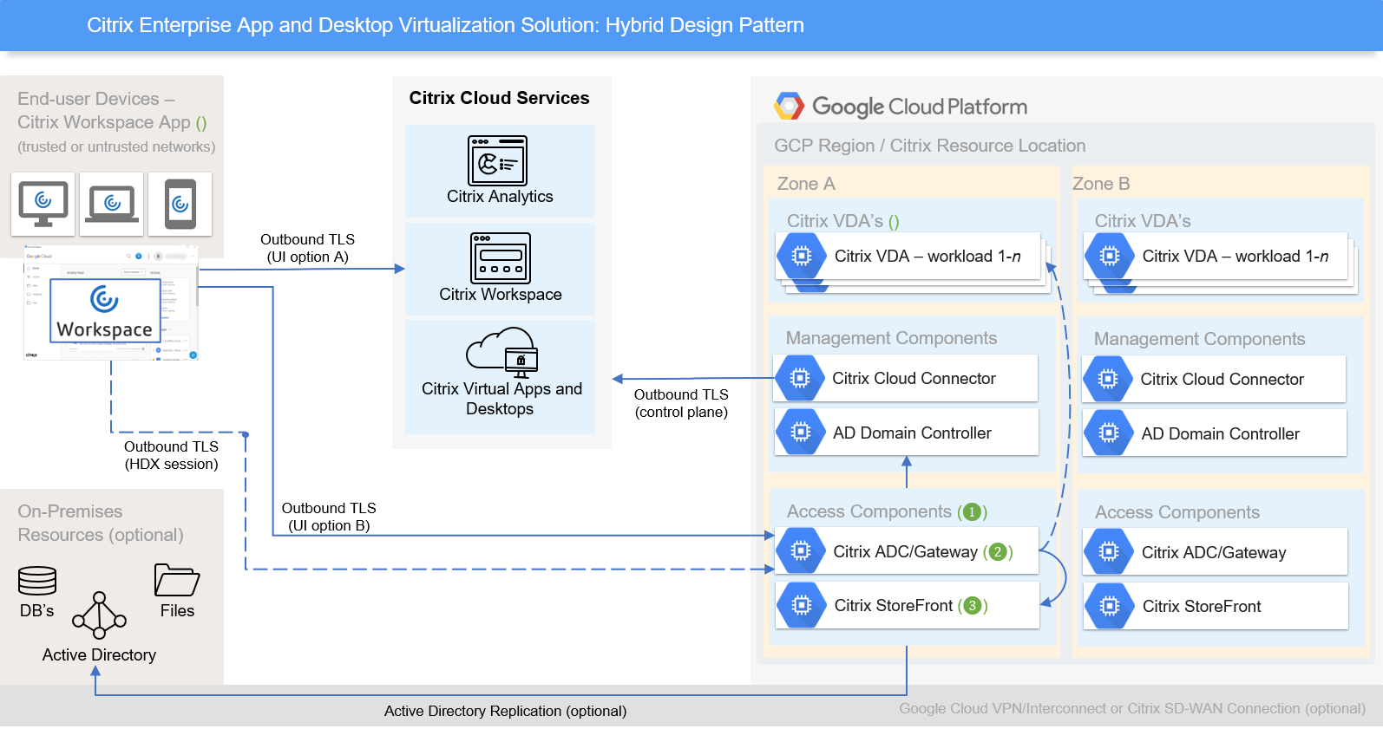
Task: Click Zone B "Citrix StoreFront" text
Action: coord(1202,607)
